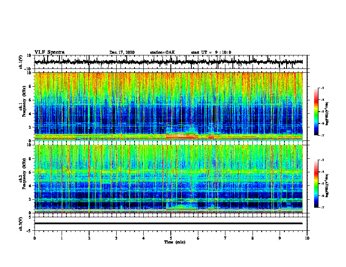The width and height of the screenshot is (346, 267).
Task: Click the yellow 6 kHz band in ch.2 spectrogram
Action: click(168, 171)
